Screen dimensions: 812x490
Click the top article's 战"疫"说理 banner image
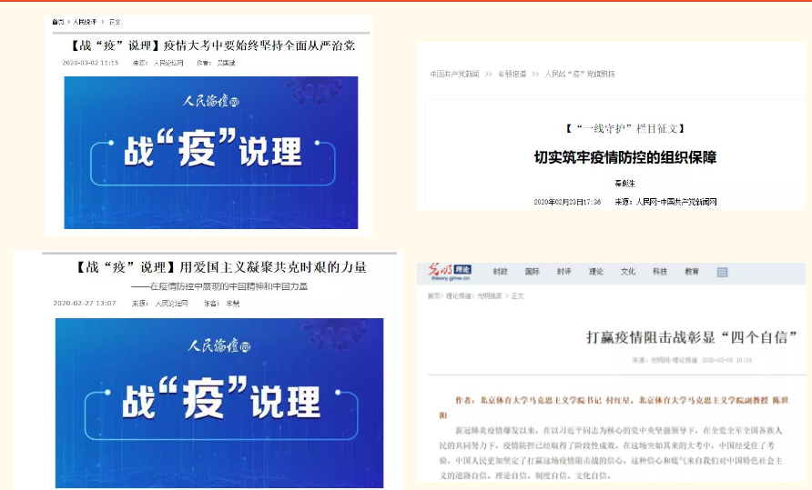tap(210, 152)
